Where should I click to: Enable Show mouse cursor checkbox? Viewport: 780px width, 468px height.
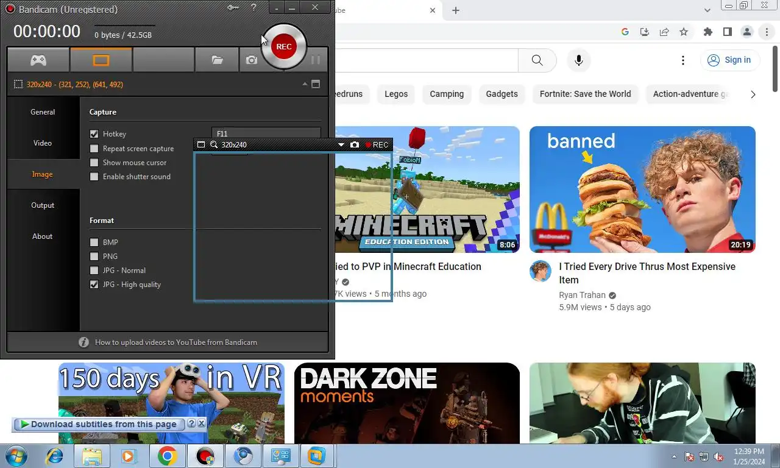pyautogui.click(x=94, y=163)
